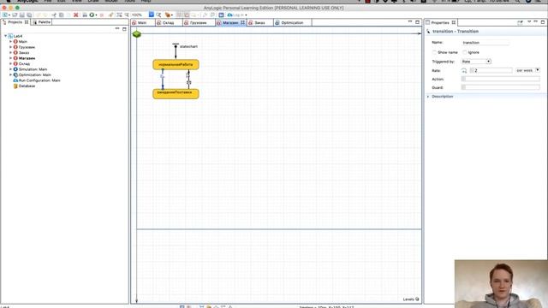
Task: Click the green Run model toolbar button
Action: click(92, 15)
